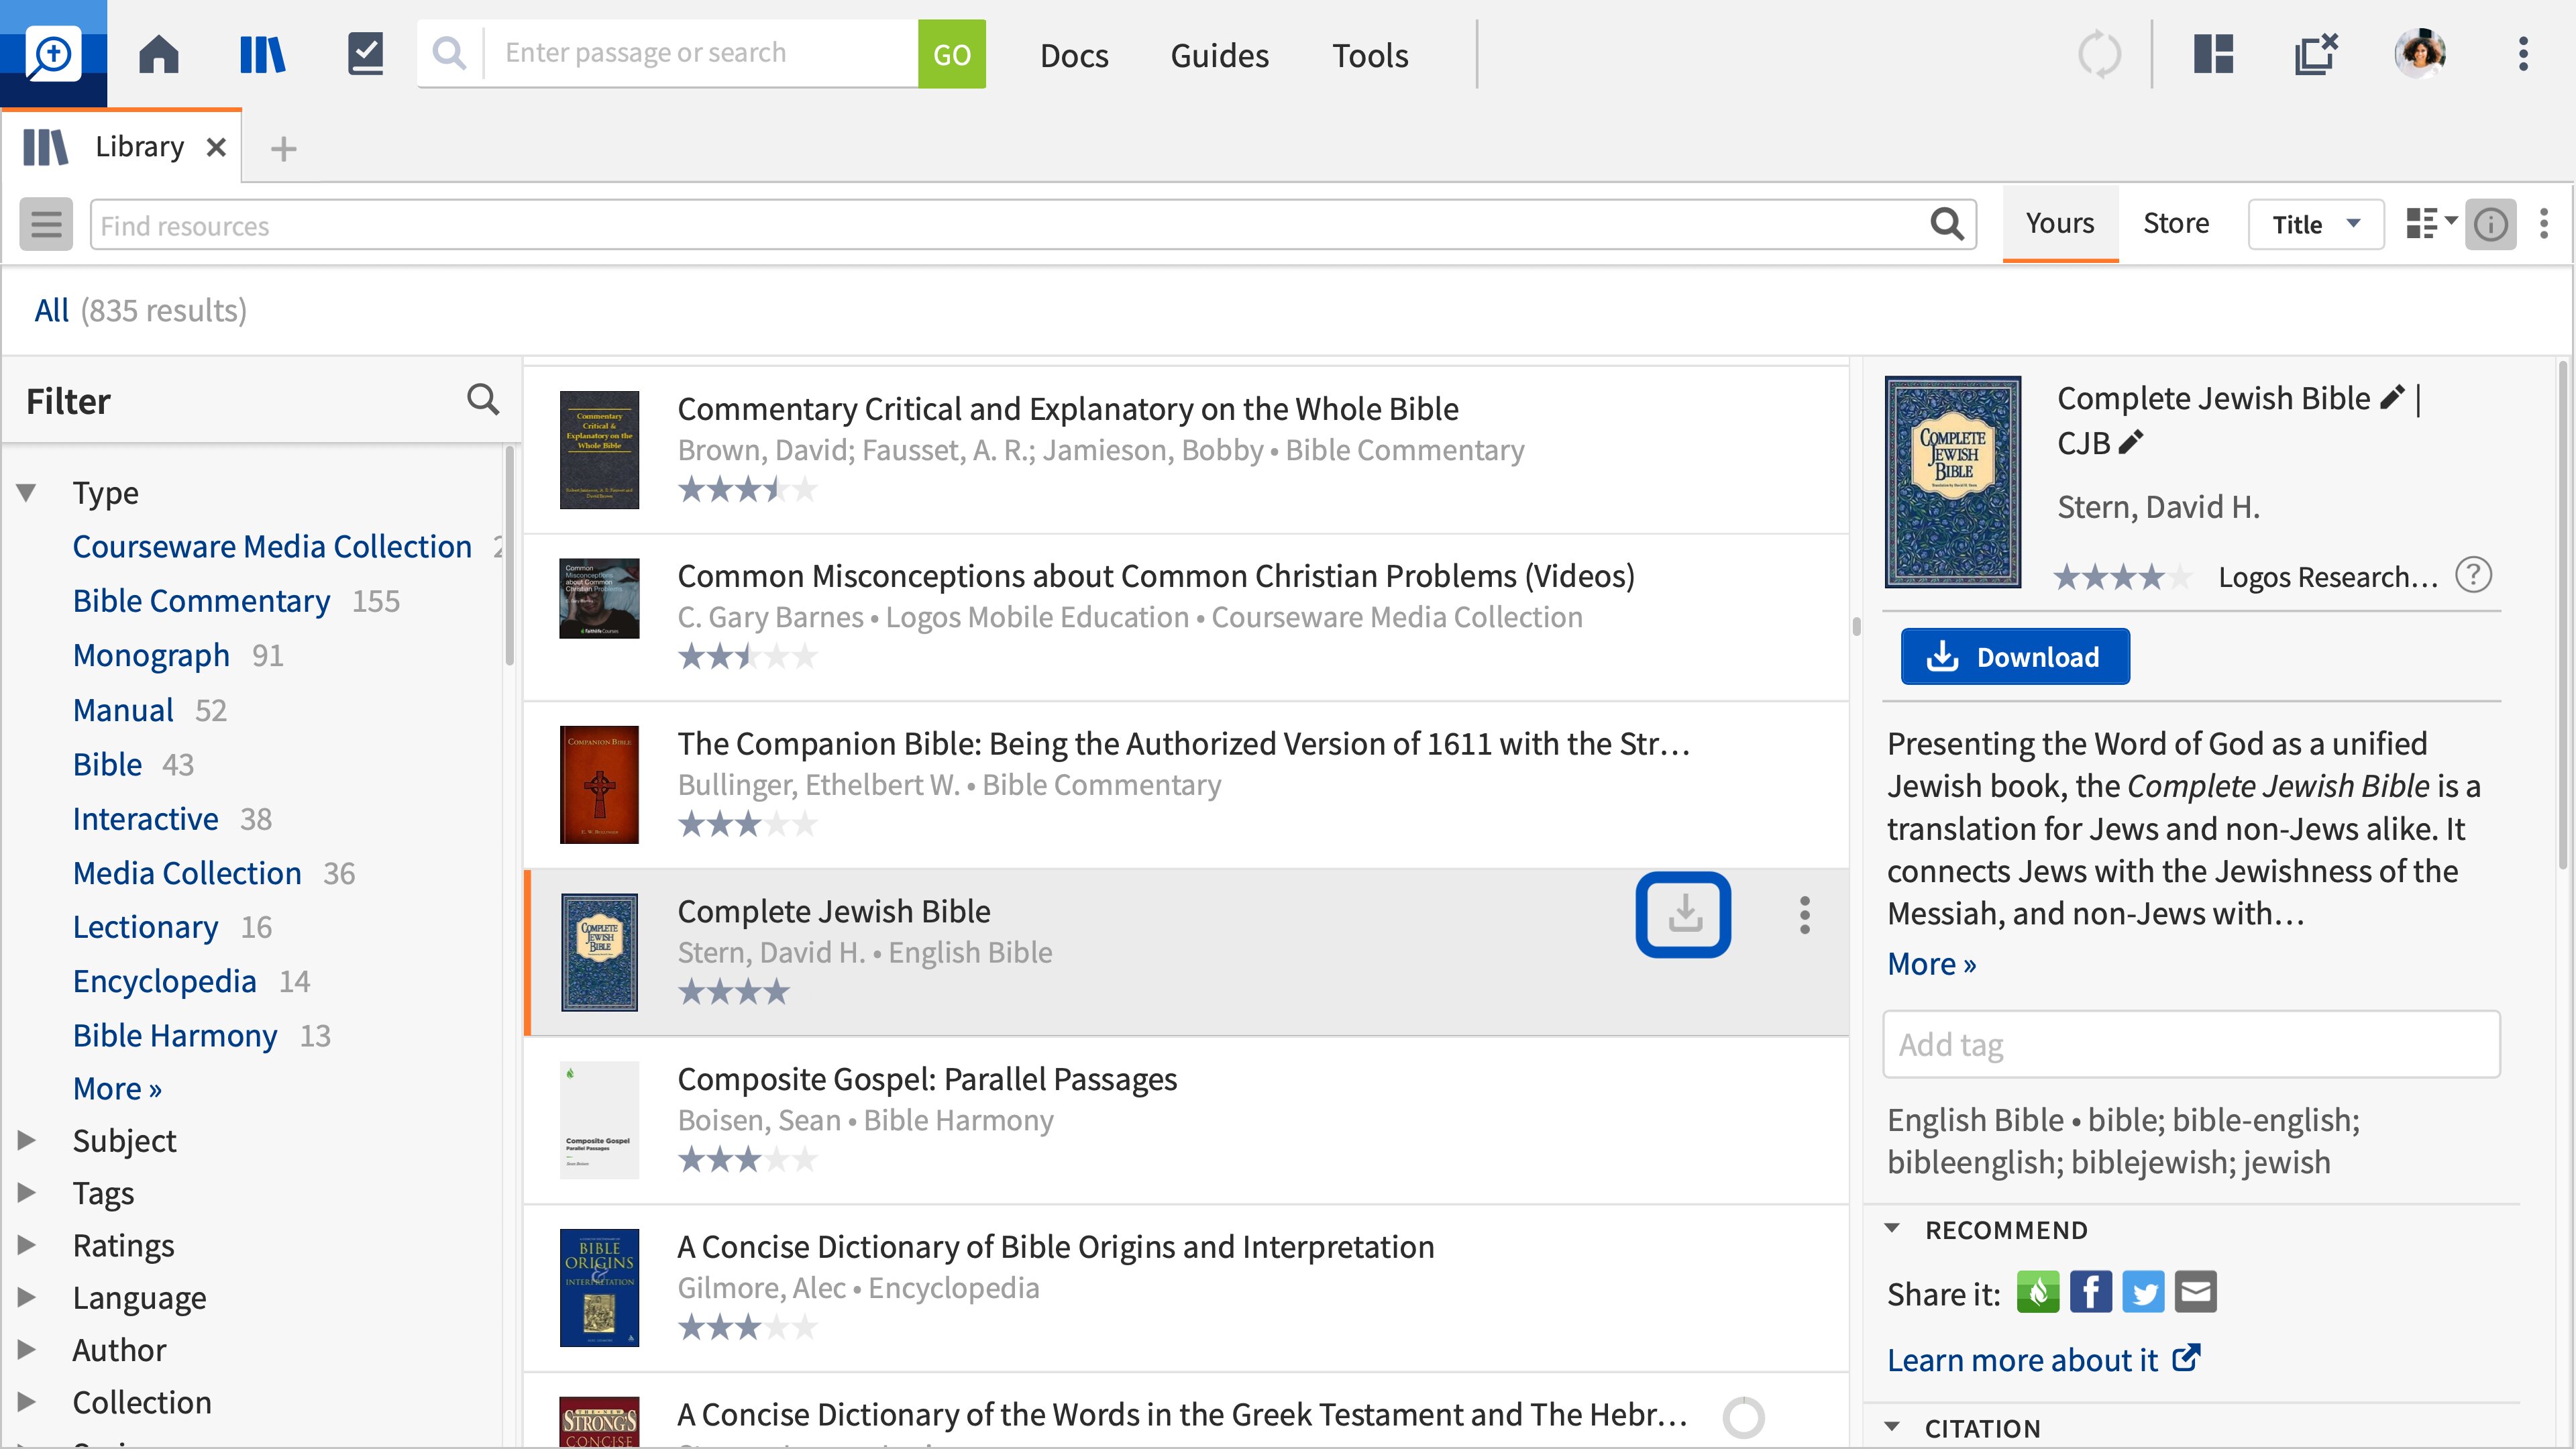Viewport: 2576px width, 1449px height.
Task: Click the close all panels icon
Action: click(2316, 54)
